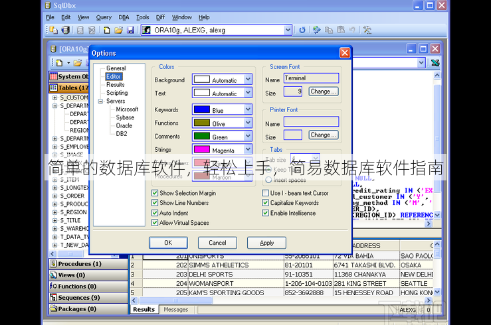
Task: Open the DBA menu
Action: pyautogui.click(x=124, y=17)
